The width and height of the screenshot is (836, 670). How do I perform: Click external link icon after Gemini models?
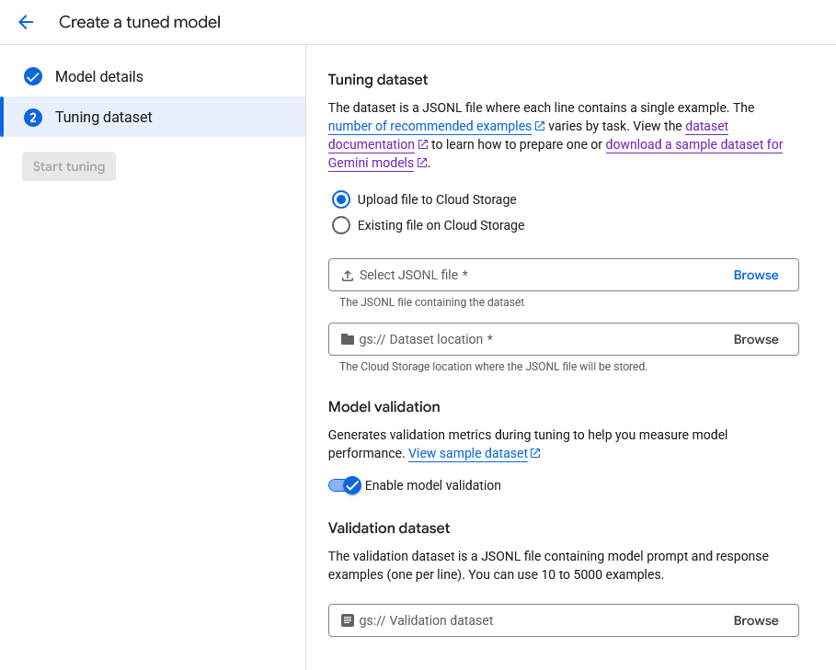(x=422, y=164)
